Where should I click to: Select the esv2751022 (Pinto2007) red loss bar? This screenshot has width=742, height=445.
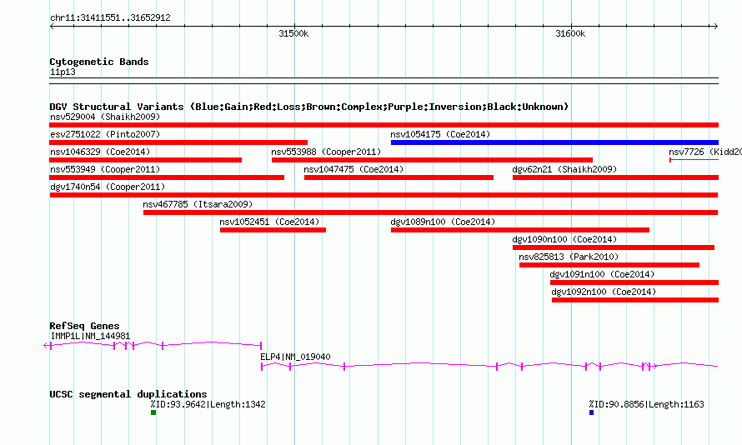click(178, 142)
